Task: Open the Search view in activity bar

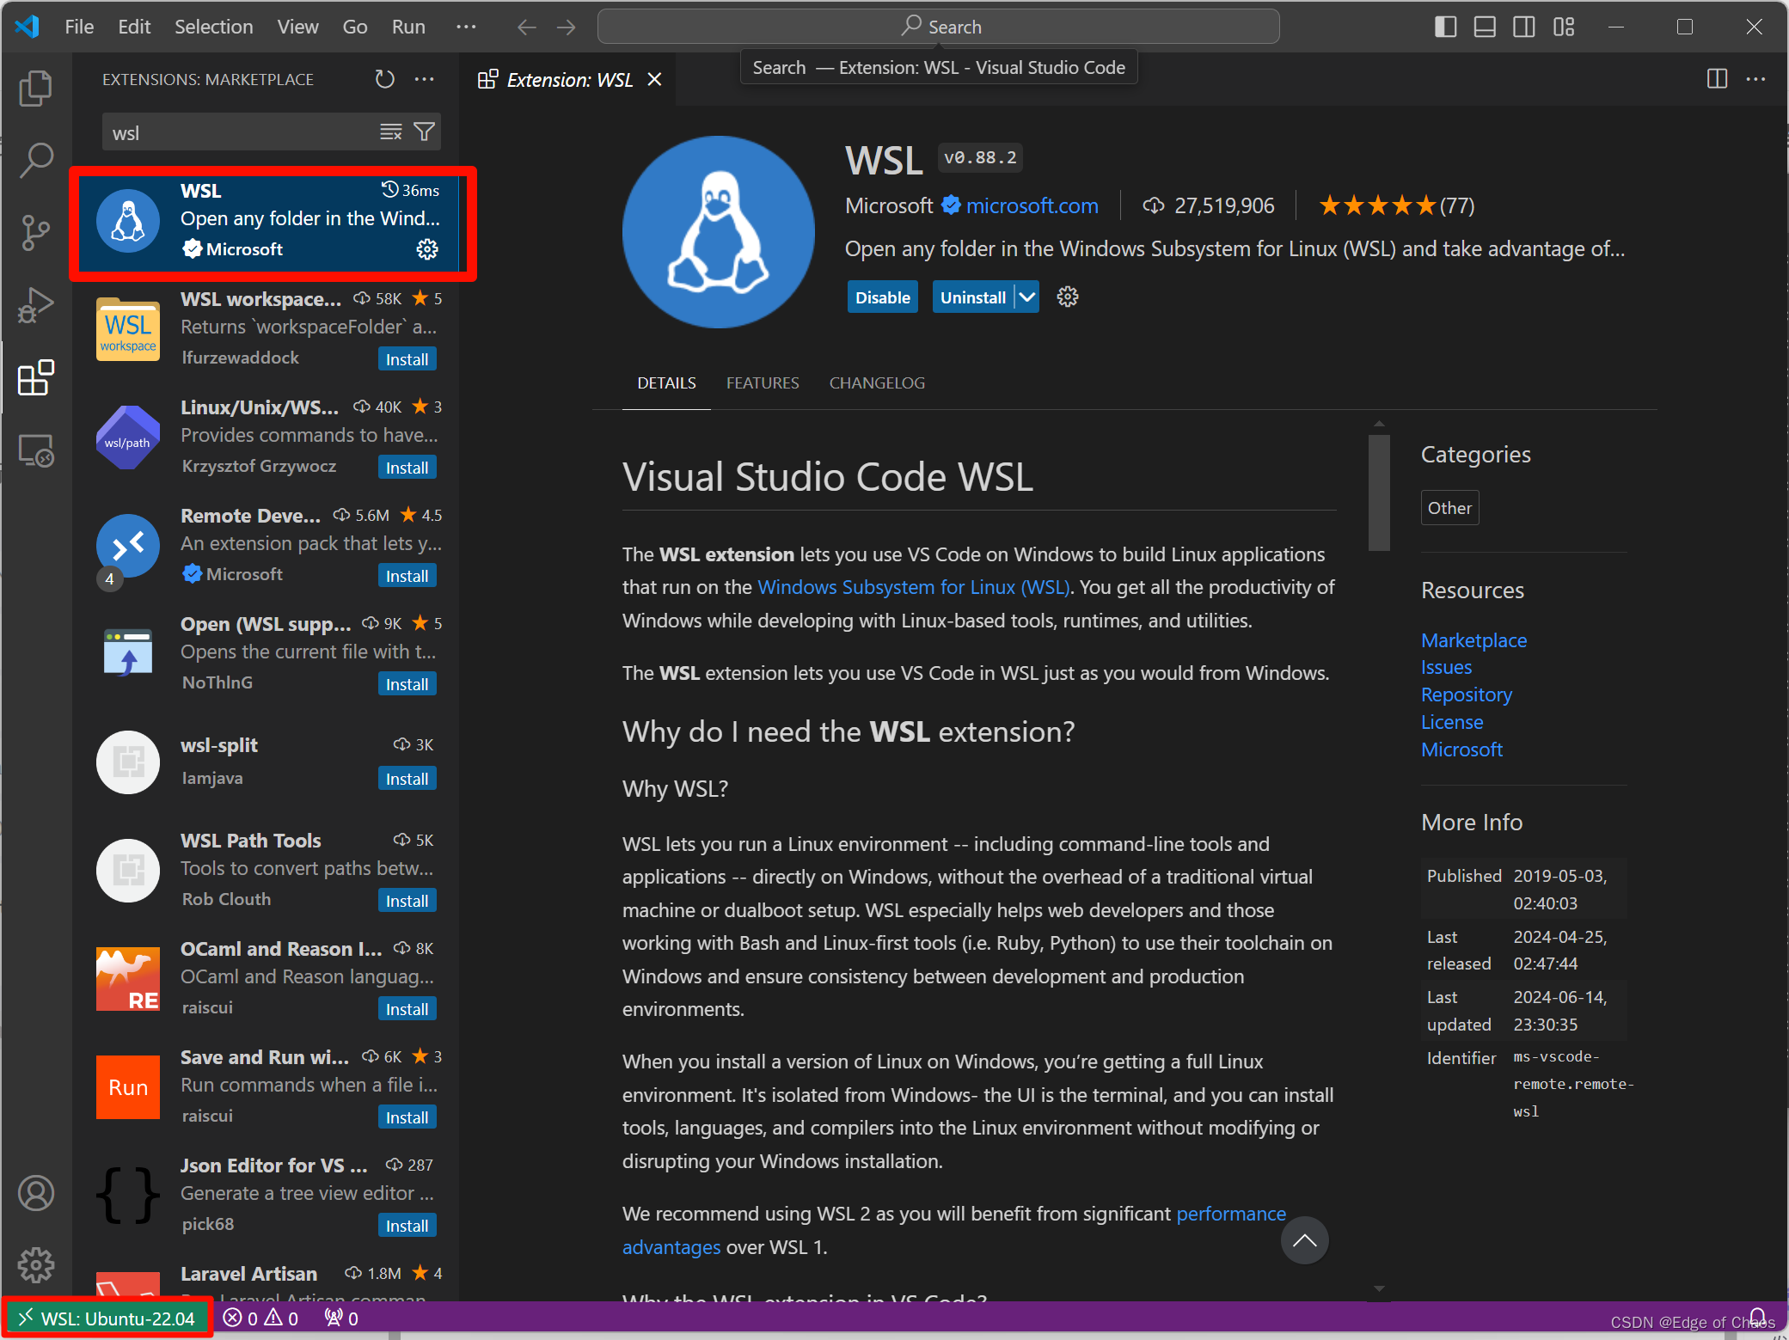Action: tap(35, 160)
